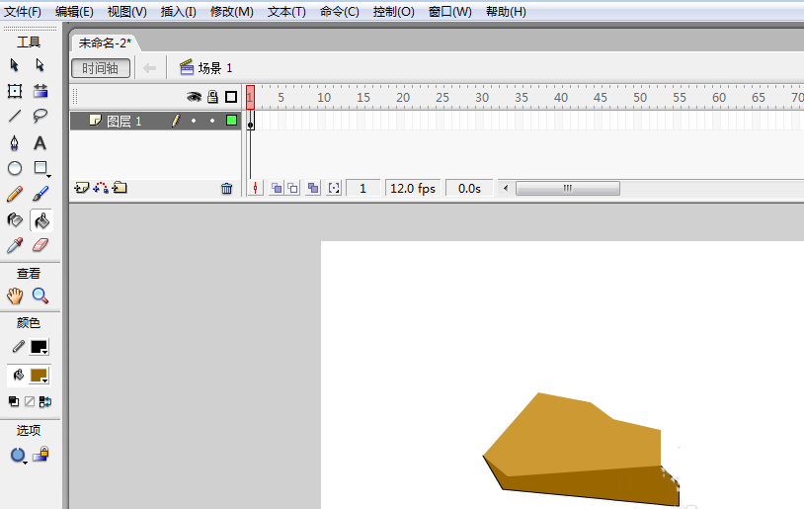Open 帮助(H) menu
804x509 pixels.
506,11
